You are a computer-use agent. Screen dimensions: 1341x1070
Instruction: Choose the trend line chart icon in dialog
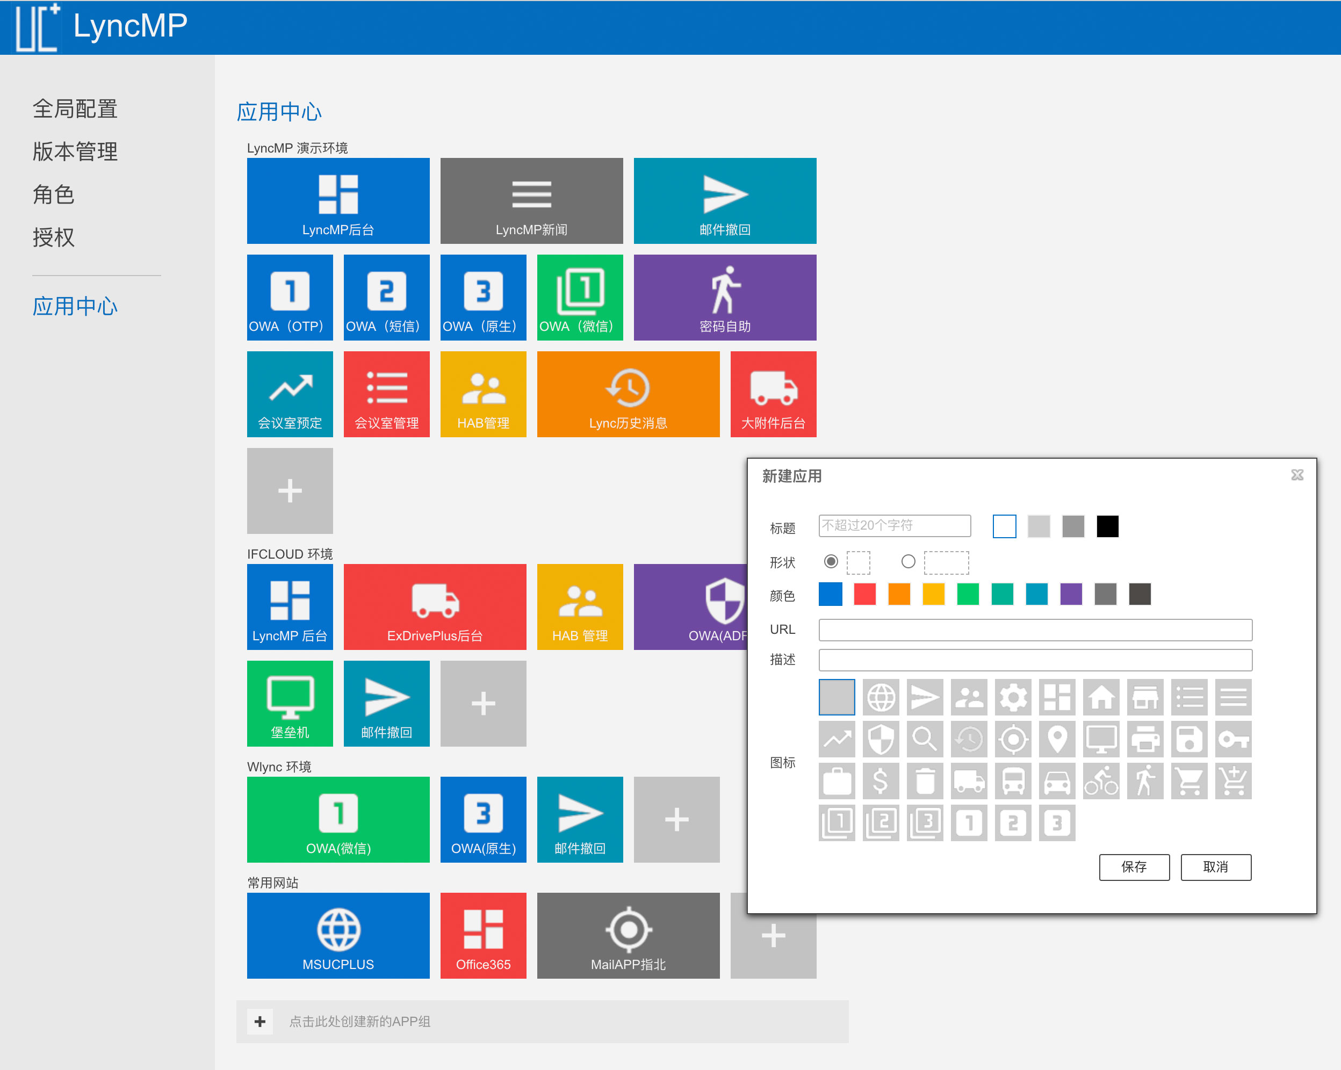[837, 739]
